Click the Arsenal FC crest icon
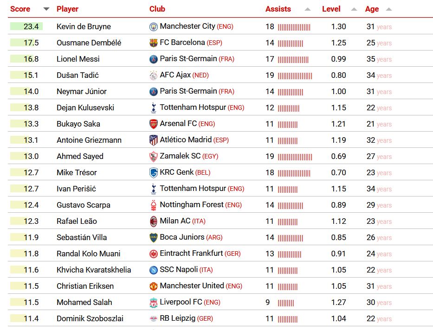 pyautogui.click(x=153, y=124)
